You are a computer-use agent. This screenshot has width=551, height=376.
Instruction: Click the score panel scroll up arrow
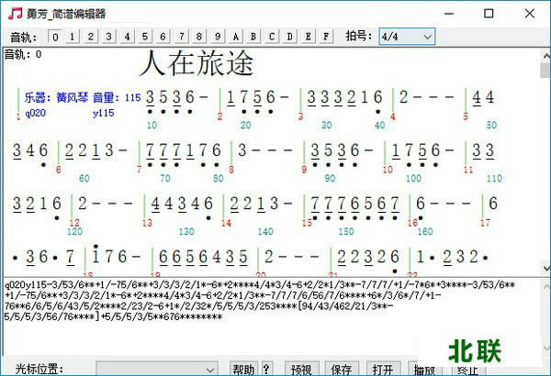546,55
